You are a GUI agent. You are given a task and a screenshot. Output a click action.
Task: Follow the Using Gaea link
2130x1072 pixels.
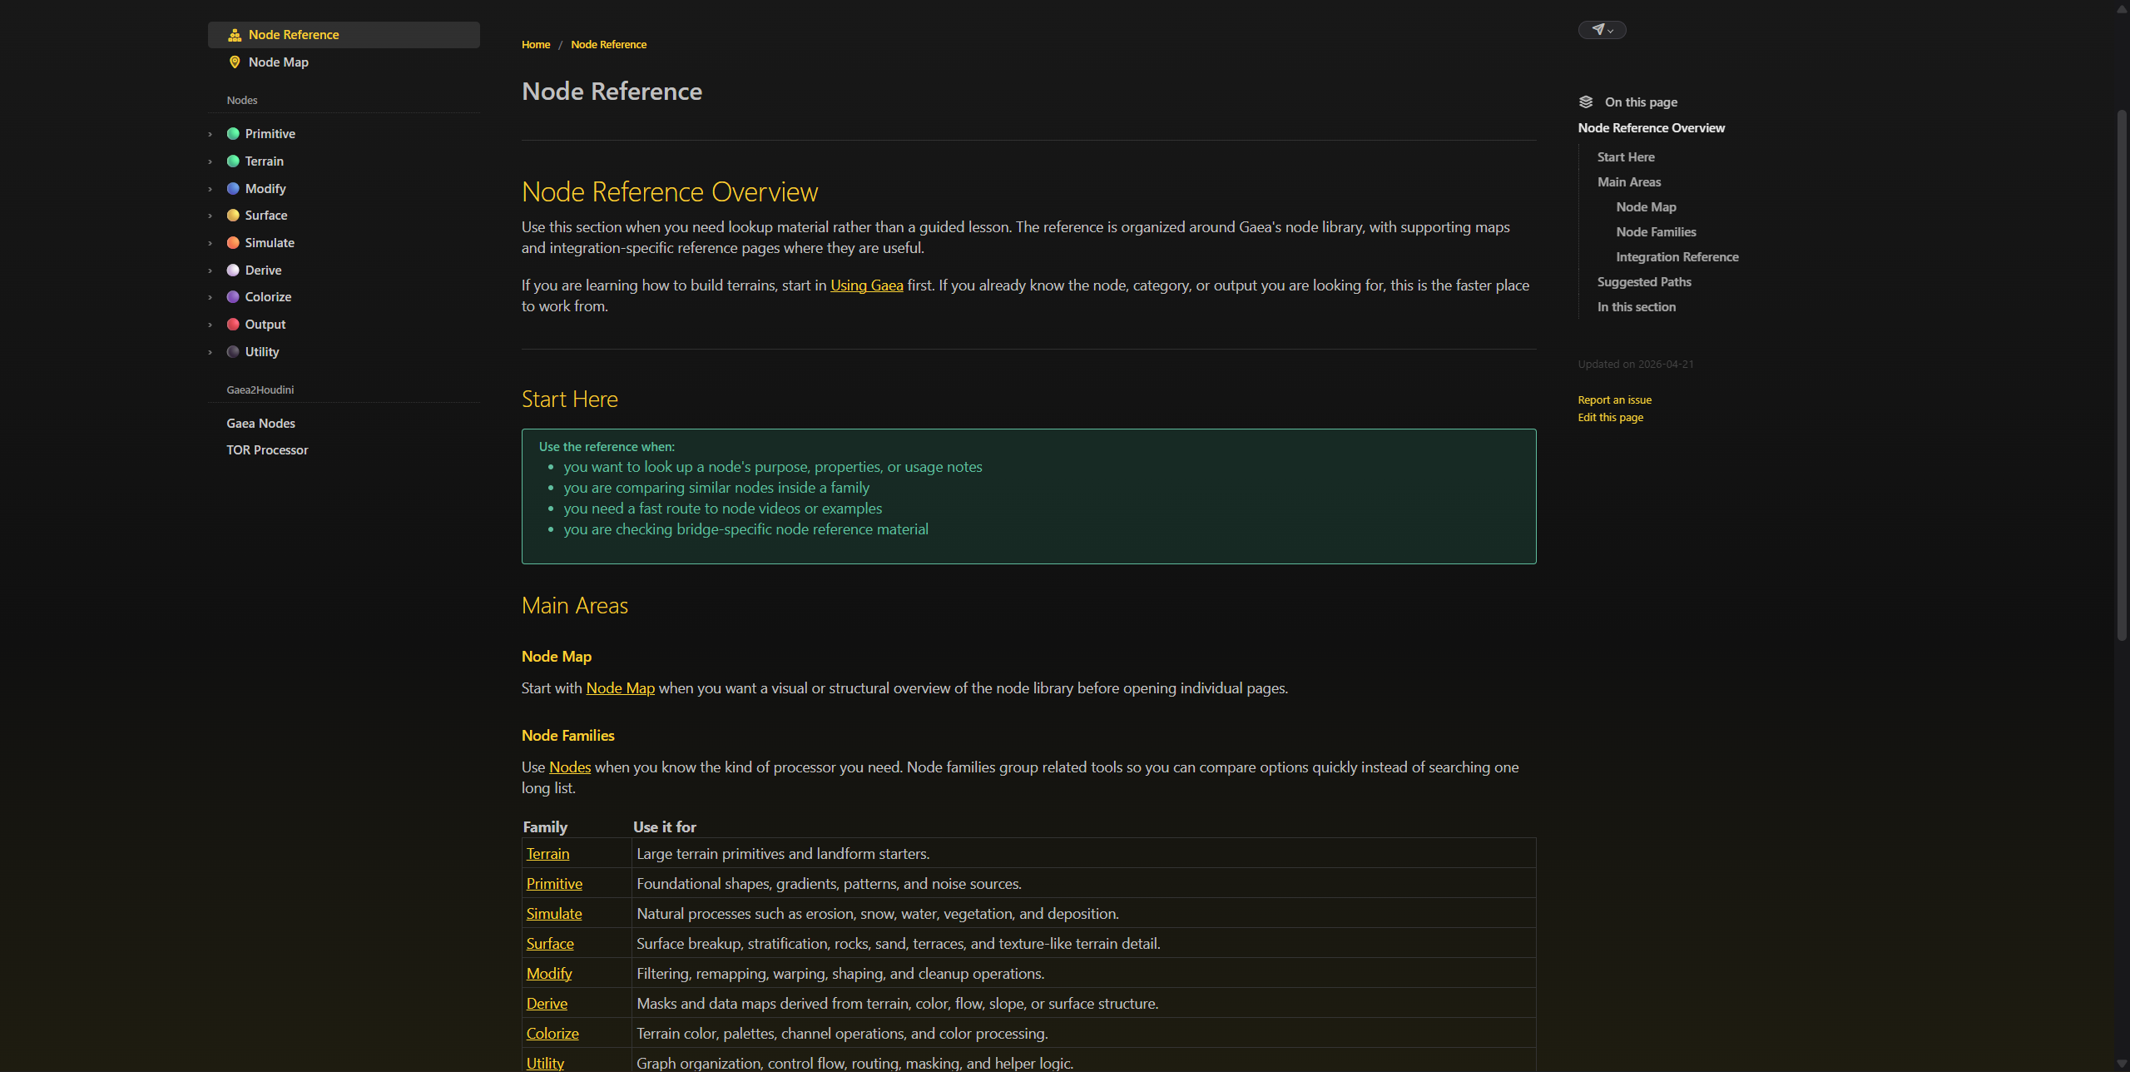pos(866,285)
